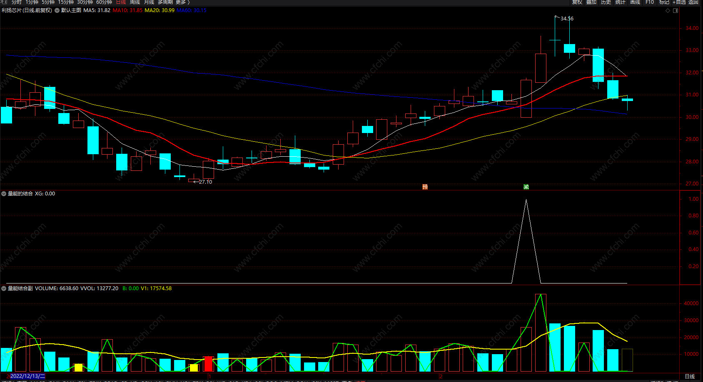Click the 标记 mark button

[x=664, y=2]
